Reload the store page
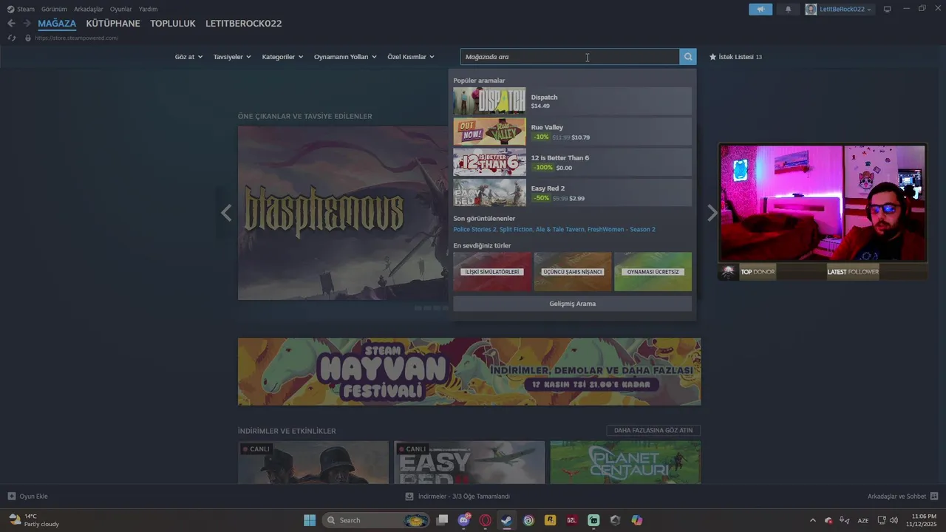The height and width of the screenshot is (532, 946). pyautogui.click(x=12, y=38)
